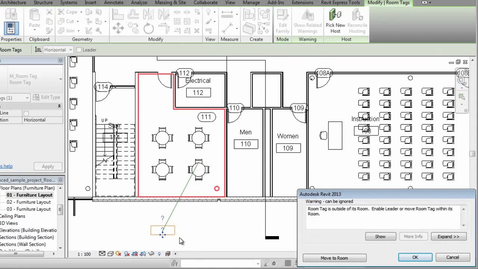Image resolution: width=478 pixels, height=269 pixels.
Task: Activate the Temporary Hide/Isolate glasses icon
Action: (x=152, y=254)
